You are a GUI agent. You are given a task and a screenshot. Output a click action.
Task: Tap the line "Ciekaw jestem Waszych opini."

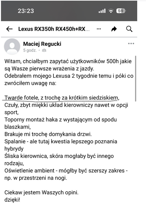click(41, 193)
